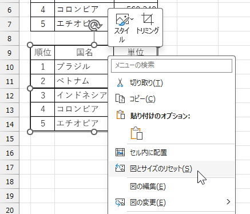Select row header 19
Image resolution: width=250 pixels, height=214 pixels.
(x=10, y=196)
